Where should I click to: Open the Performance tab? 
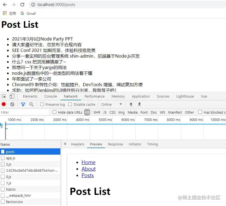(x=95, y=96)
